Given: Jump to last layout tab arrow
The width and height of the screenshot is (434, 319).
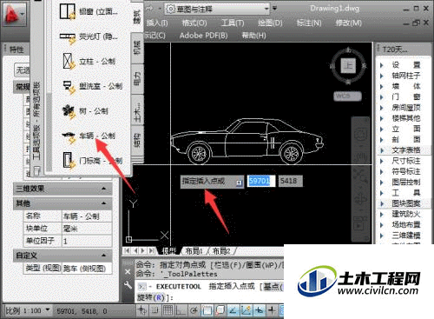Looking at the screenshot, I should 151,250.
